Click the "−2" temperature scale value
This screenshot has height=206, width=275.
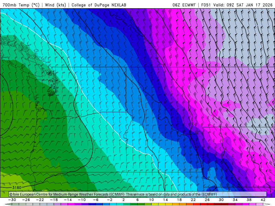pos(110,200)
